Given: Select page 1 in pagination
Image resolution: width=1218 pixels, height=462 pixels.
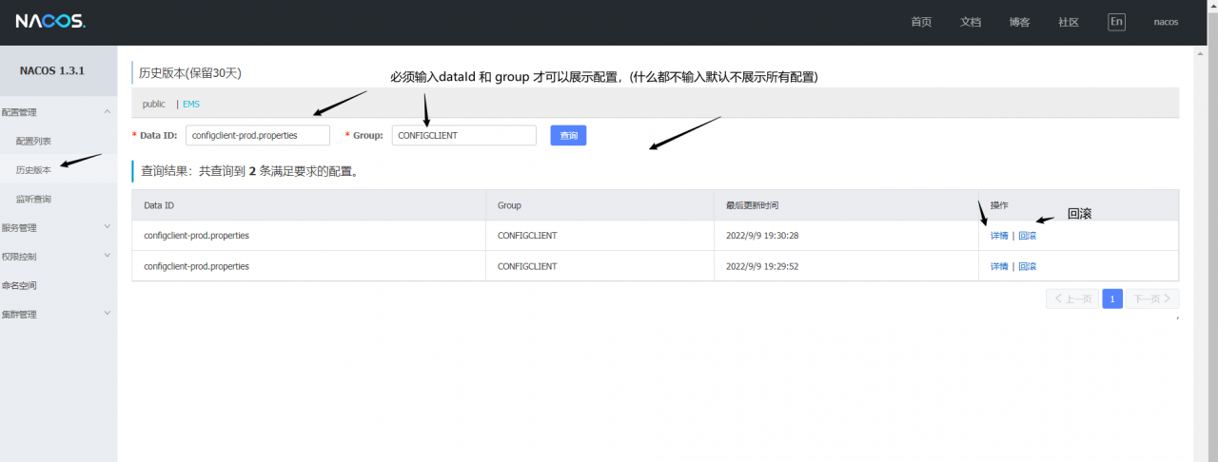Looking at the screenshot, I should pyautogui.click(x=1112, y=298).
